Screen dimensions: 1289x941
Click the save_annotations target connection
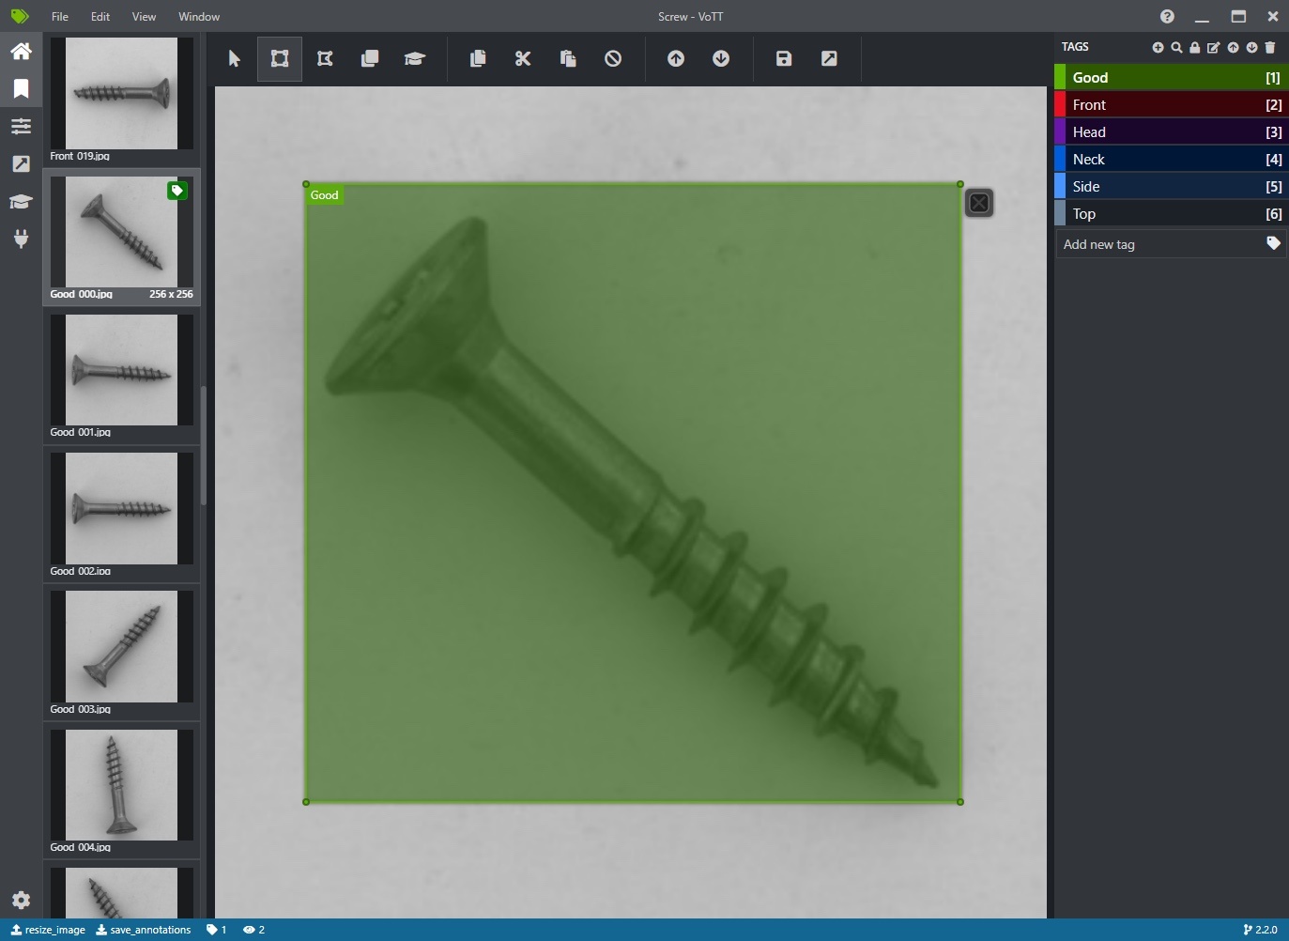[144, 930]
